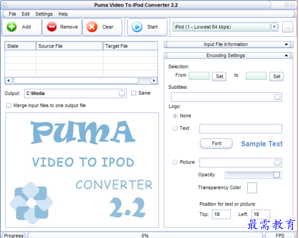Viewport: 299px width, 238px height.
Task: Click the Top position field
Action: 221,214
